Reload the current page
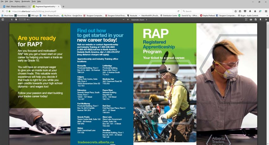Screen dimensions: 269x145 [x=178, y=11]
